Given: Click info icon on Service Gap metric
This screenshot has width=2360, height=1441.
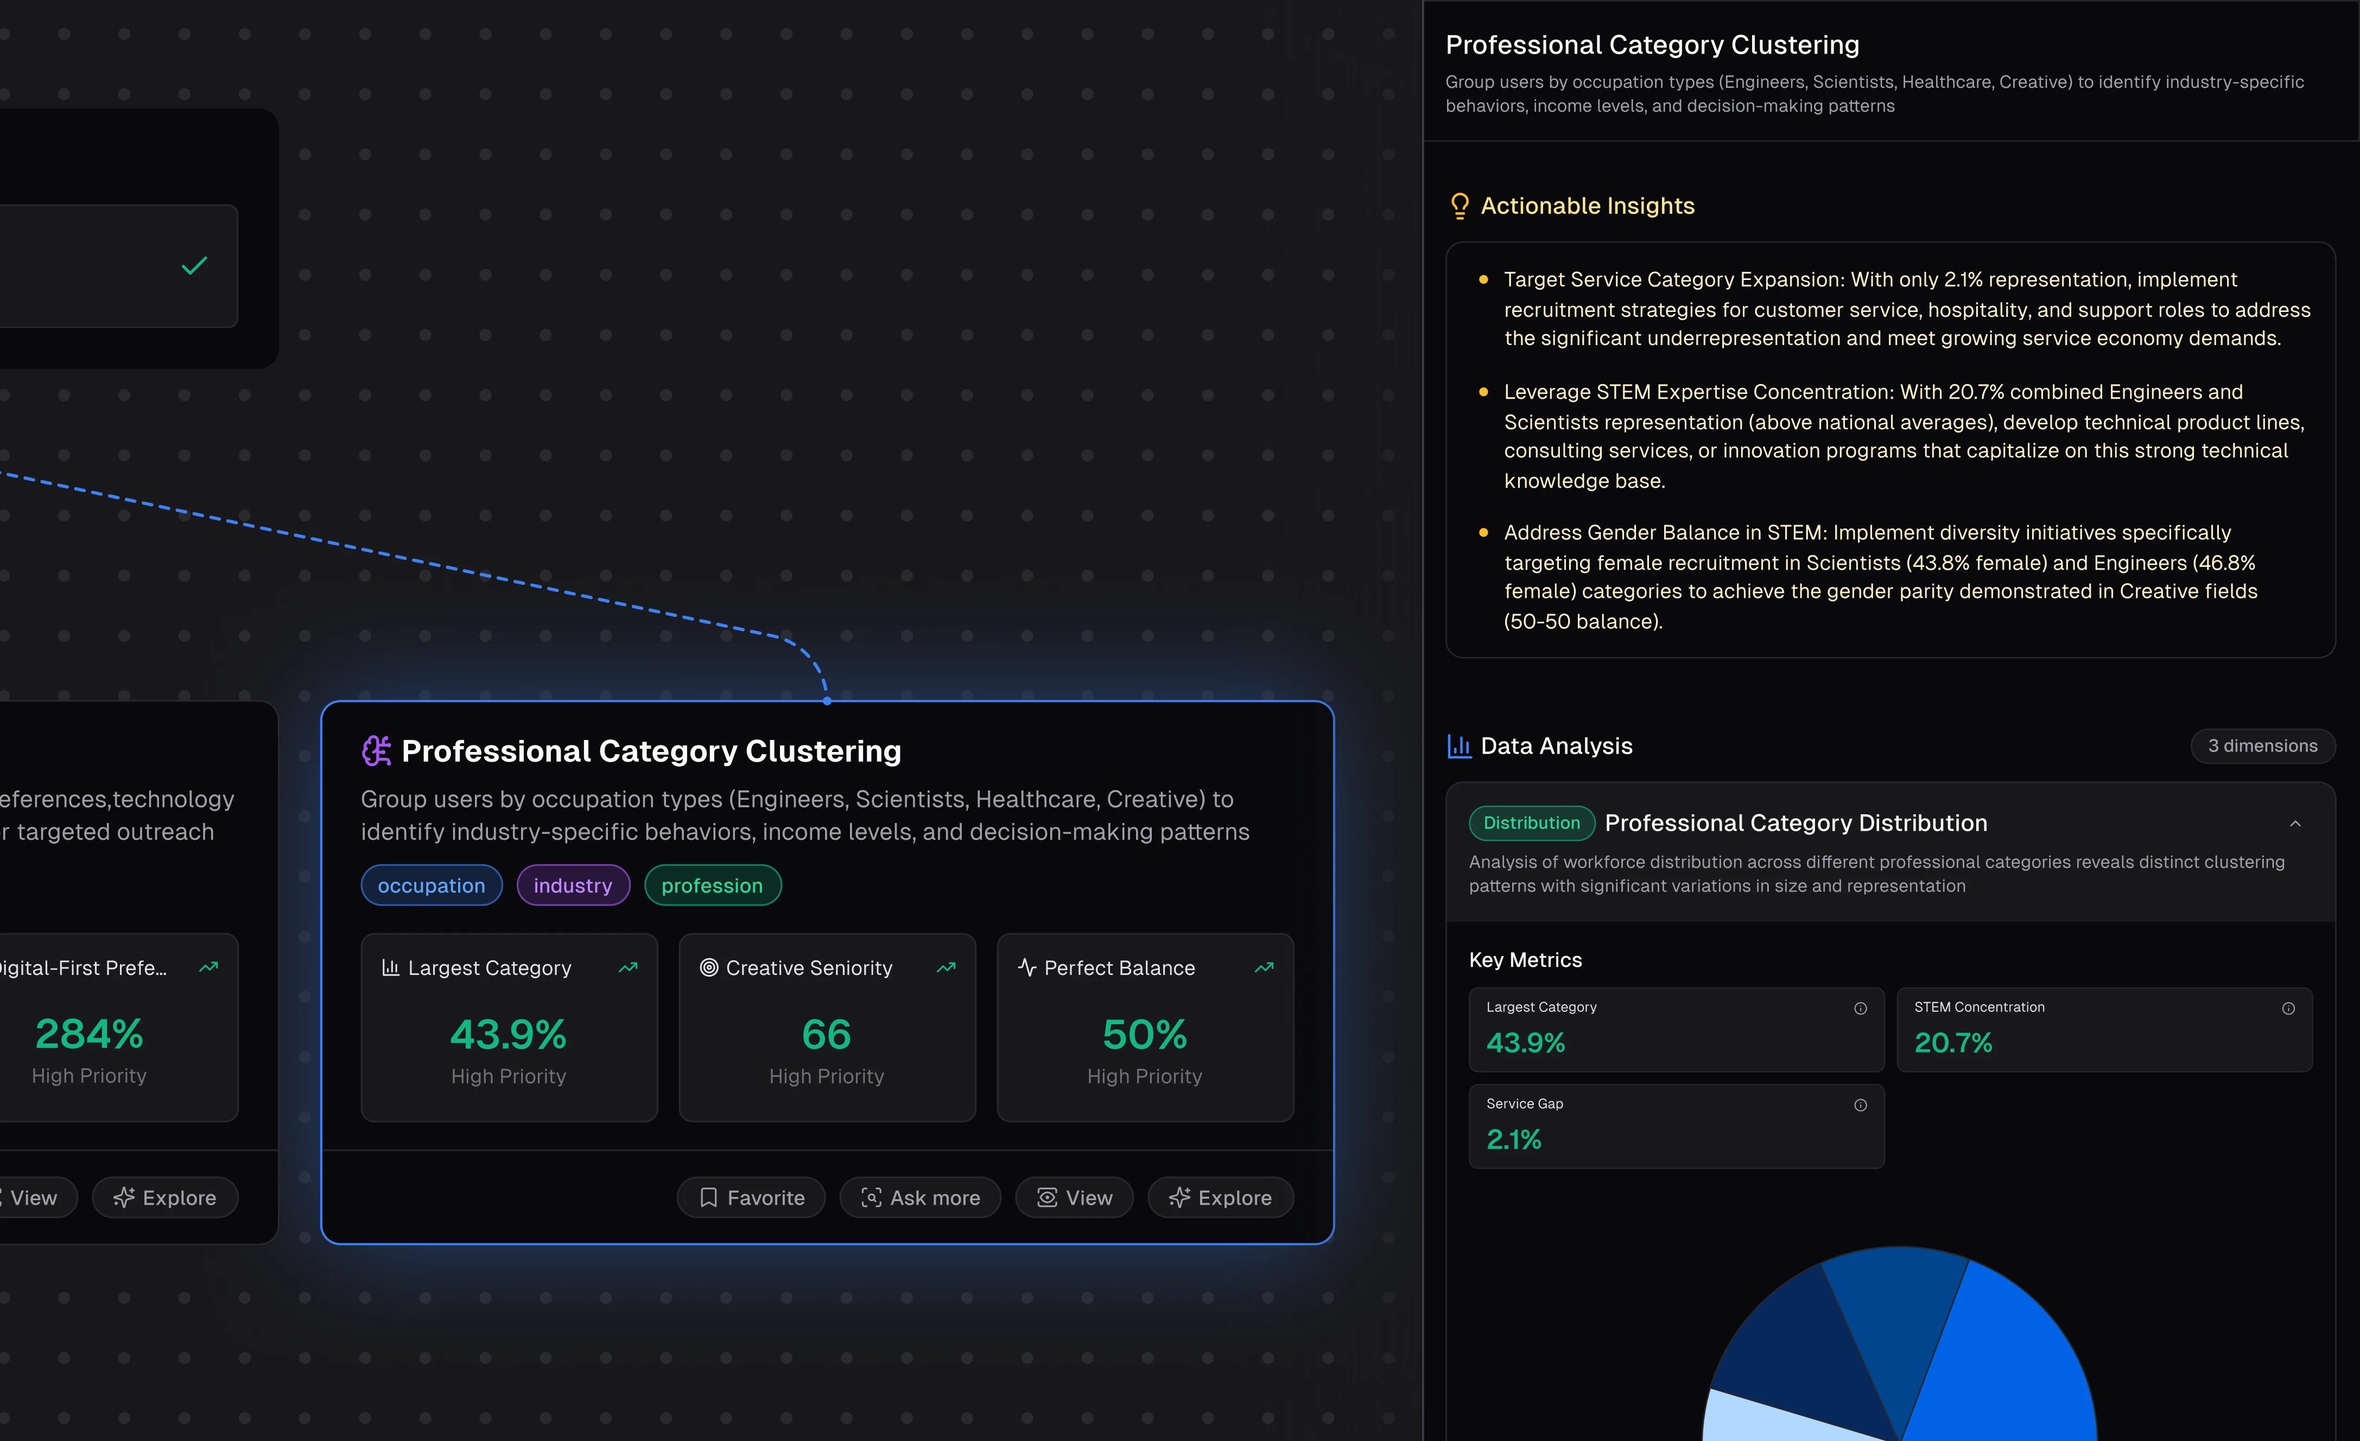Looking at the screenshot, I should coord(1860,1105).
